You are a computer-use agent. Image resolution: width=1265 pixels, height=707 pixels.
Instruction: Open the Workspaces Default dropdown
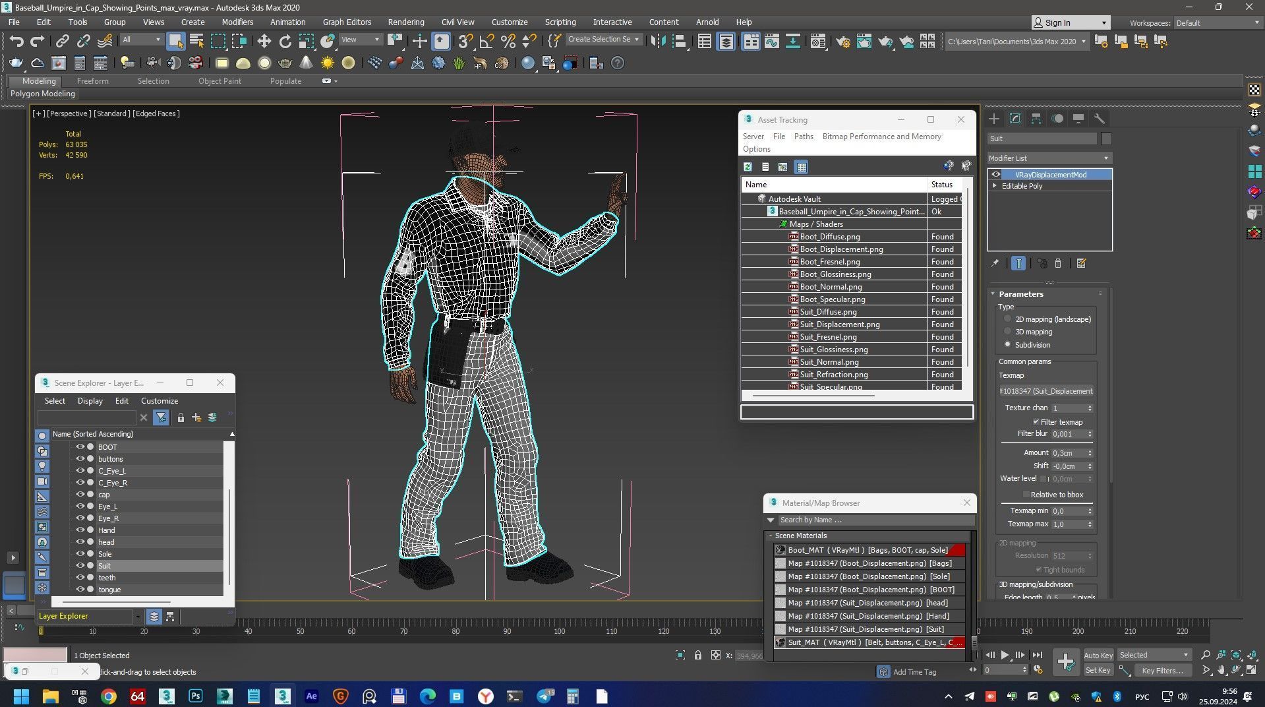(x=1217, y=22)
